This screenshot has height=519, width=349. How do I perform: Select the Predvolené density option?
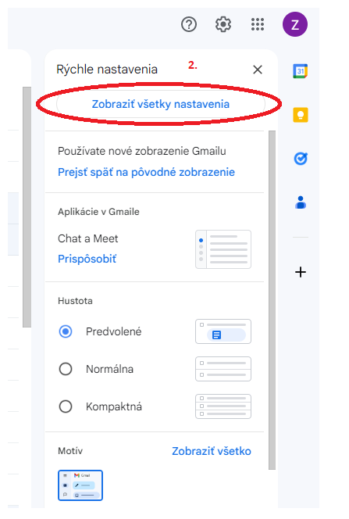click(66, 331)
